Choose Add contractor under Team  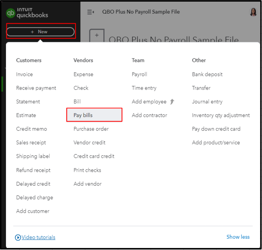[149, 115]
